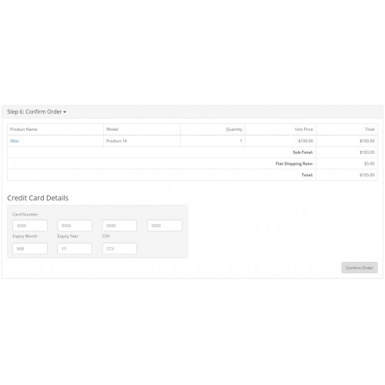Click the Quantity column header
This screenshot has height=385, width=385.
click(x=234, y=129)
